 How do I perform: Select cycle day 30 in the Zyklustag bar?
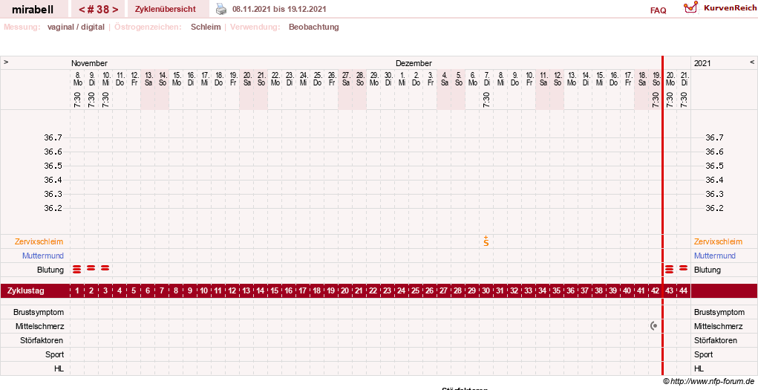point(486,290)
